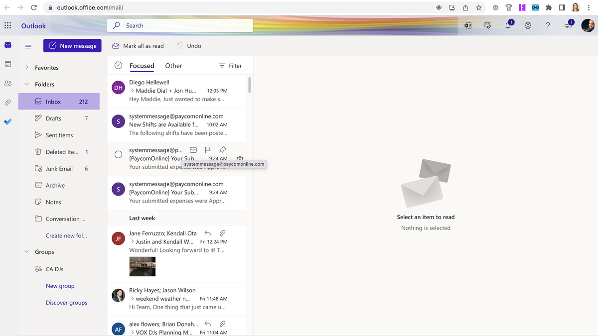Select the PaycomOnline email circle checkbox
The image size is (598, 336).
point(118,154)
